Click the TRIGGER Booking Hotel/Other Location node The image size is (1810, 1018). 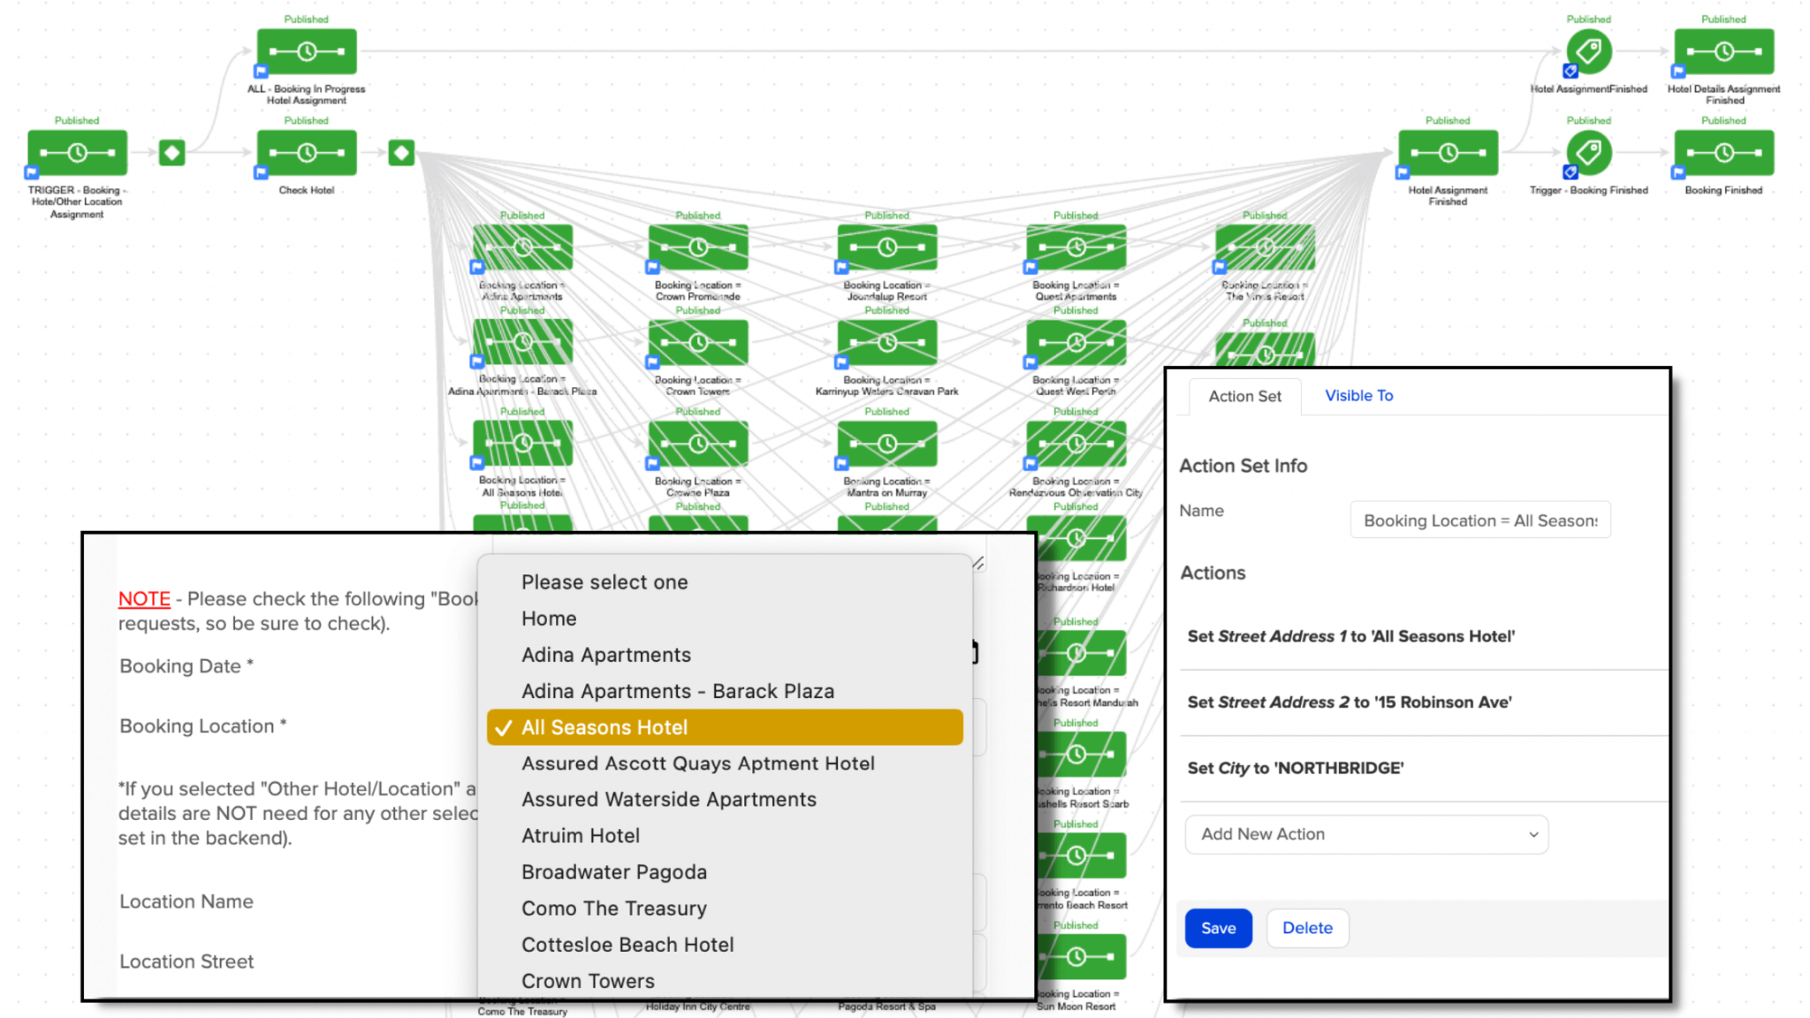coord(77,153)
